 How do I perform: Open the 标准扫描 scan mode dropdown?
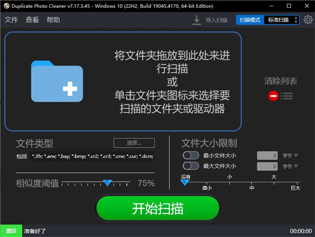[x=281, y=20]
